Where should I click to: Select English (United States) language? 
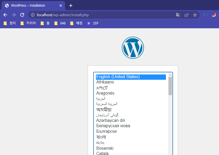pyautogui.click(x=131, y=77)
